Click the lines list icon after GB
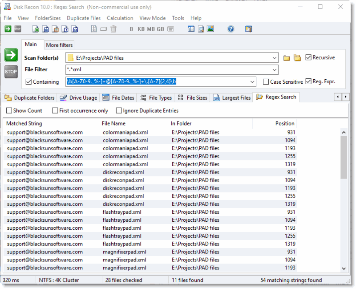This screenshot has height=289, width=356. 171,29
